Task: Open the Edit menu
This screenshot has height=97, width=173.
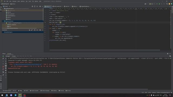Action: point(7,1)
